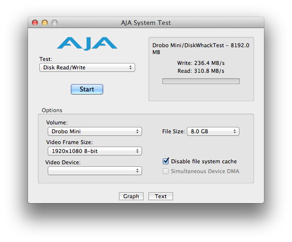Click the Write: 236.4 MB/s result
This screenshot has width=292, height=242.
point(201,63)
